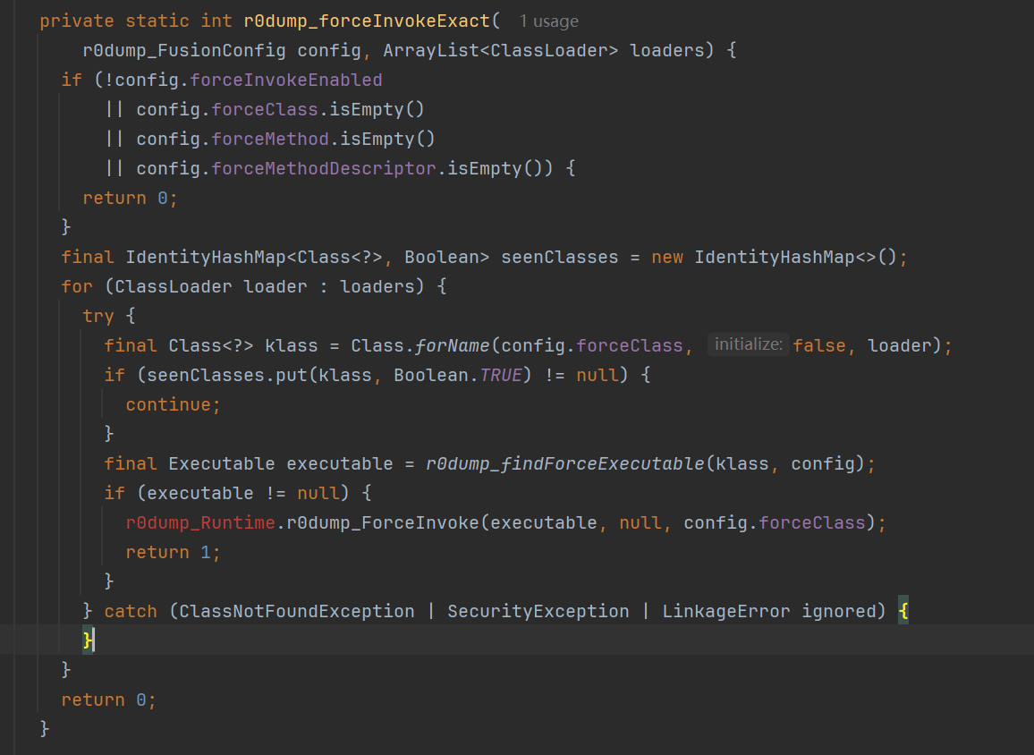The width and height of the screenshot is (1034, 755).
Task: Click the "int" return type keyword
Action: [x=216, y=21]
